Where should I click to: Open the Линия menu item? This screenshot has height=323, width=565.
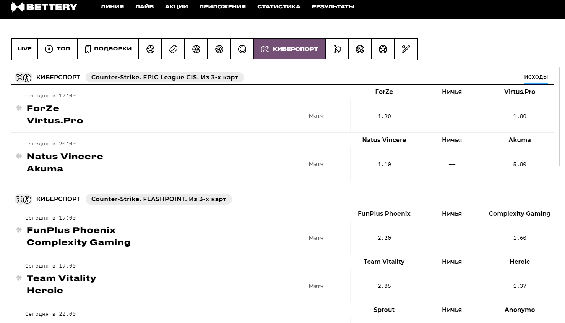112,6
